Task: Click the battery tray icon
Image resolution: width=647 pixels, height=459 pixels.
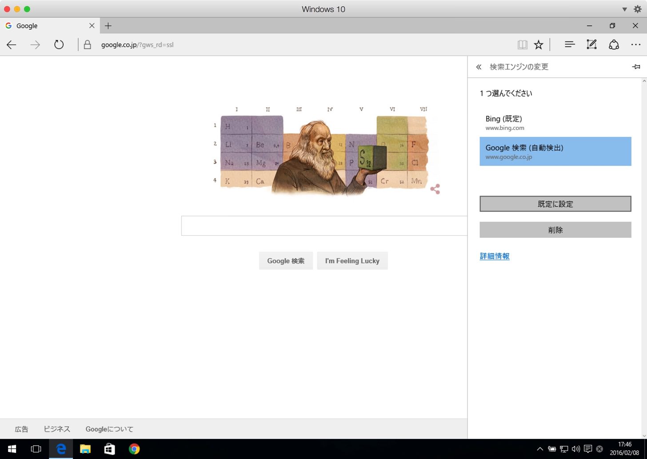Action: point(552,449)
